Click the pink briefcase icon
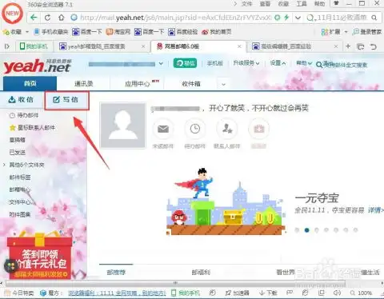Viewport: 384px width, 299px height. coord(258,129)
